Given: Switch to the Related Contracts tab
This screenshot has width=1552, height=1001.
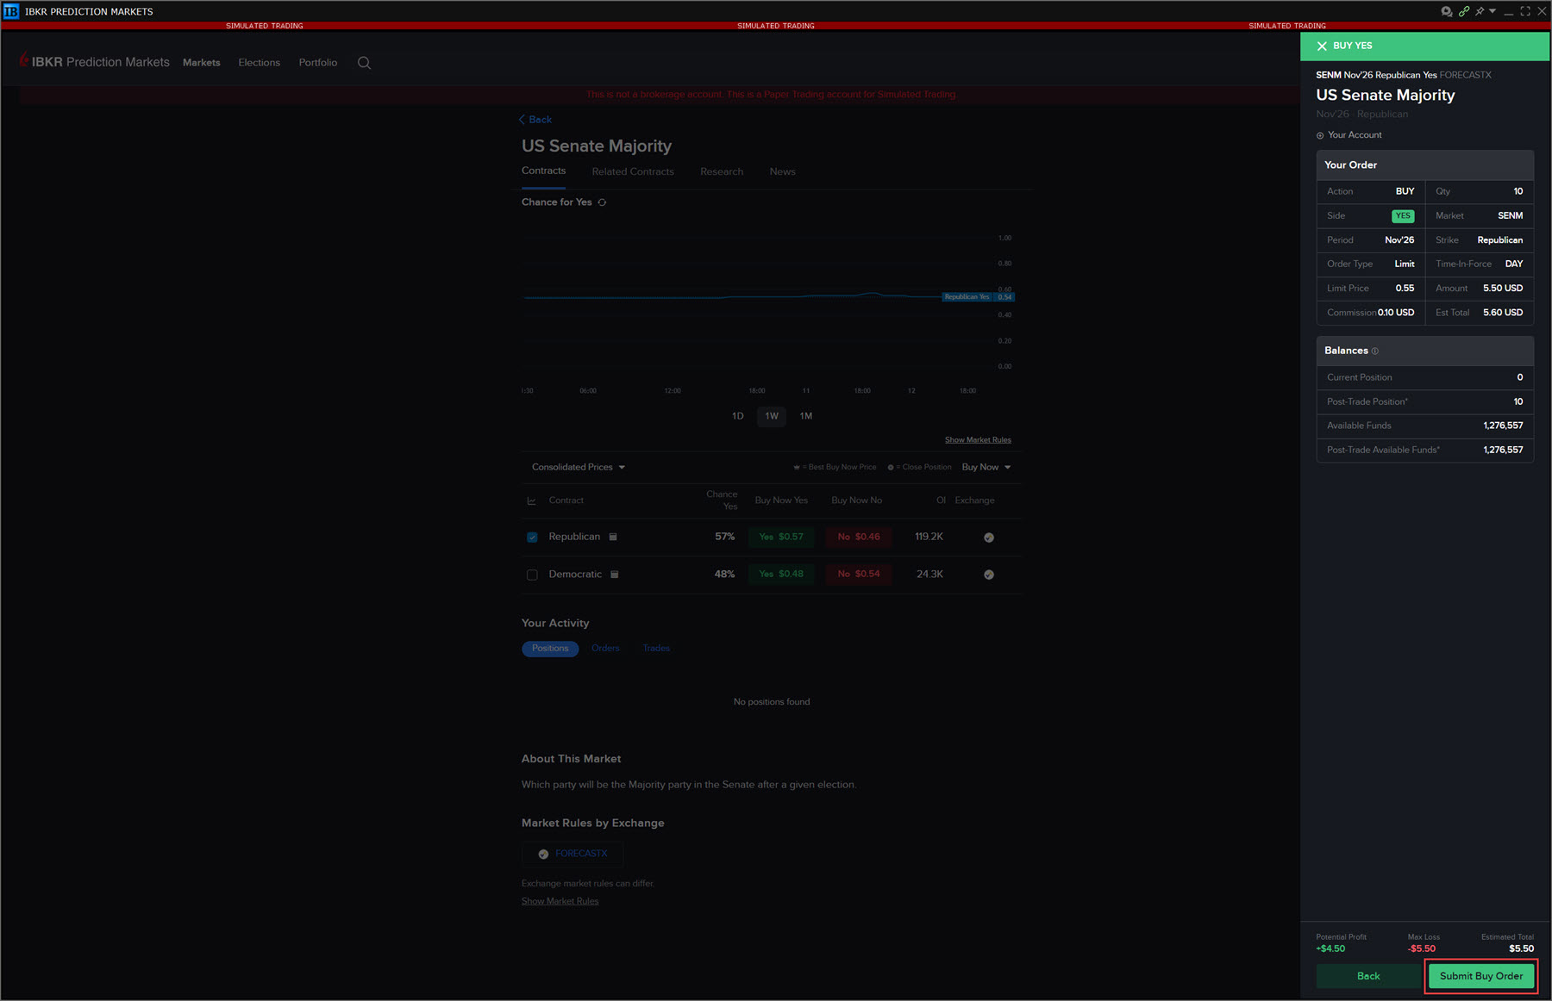Looking at the screenshot, I should click(633, 171).
